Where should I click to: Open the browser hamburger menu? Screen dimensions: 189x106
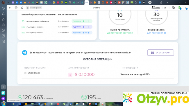coord(167,2)
